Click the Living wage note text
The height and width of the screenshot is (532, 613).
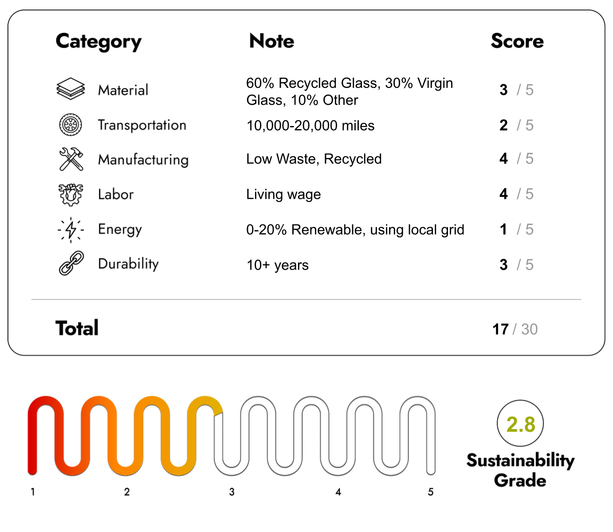pyautogui.click(x=283, y=194)
